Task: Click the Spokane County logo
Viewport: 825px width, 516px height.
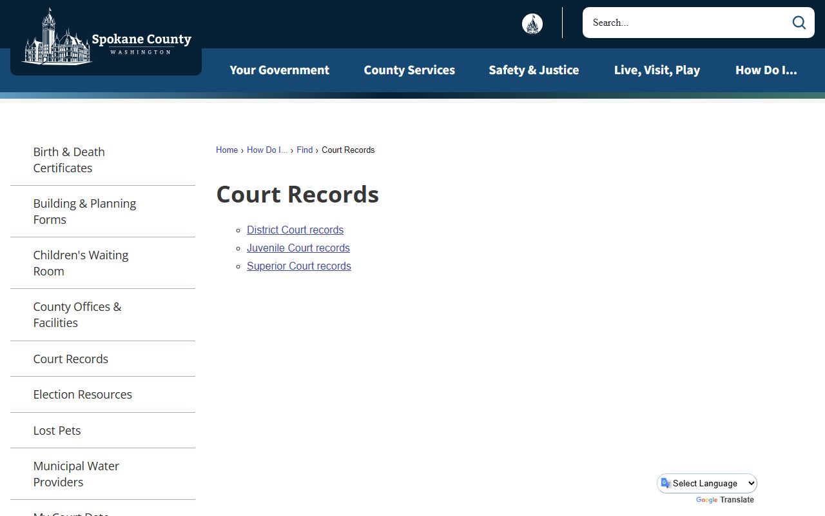Action: click(x=106, y=37)
